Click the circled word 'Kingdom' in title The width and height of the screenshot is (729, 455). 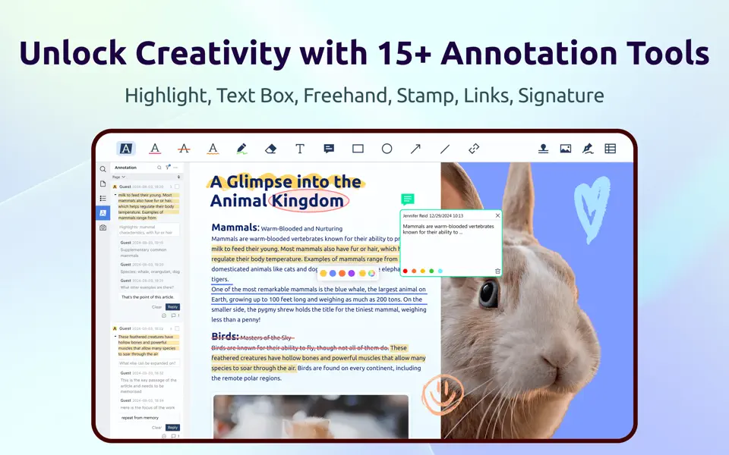click(x=308, y=200)
